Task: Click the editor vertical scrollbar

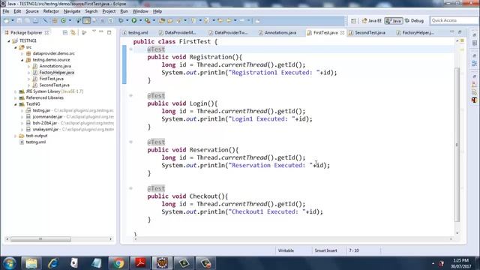Action: click(457, 145)
